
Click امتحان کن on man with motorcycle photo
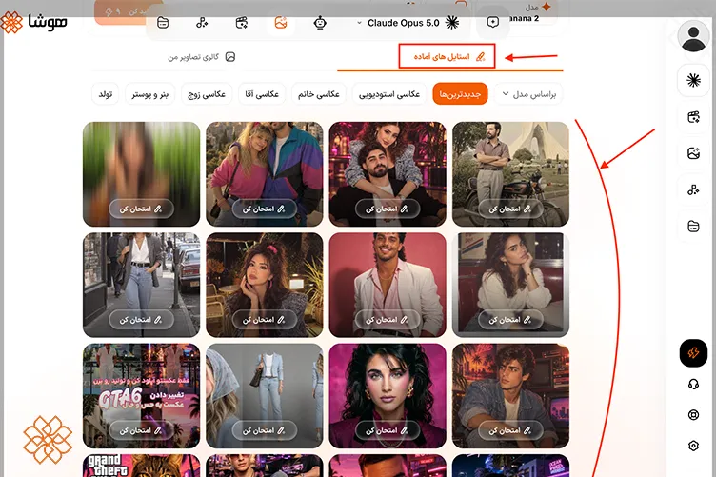510,209
